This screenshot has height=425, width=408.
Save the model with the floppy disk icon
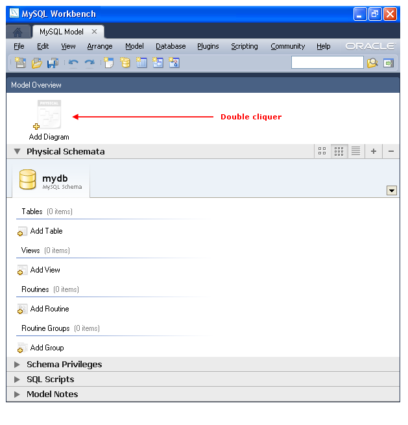[53, 63]
